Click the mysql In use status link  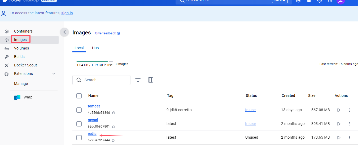(x=250, y=124)
